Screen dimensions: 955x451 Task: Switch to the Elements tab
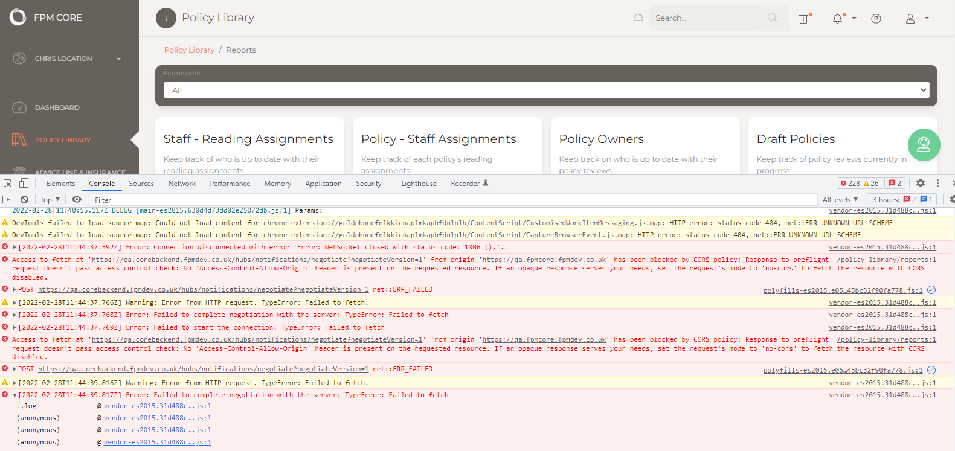60,184
